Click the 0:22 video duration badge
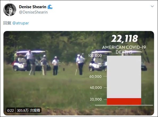This screenshot has height=117, width=158. point(10,110)
